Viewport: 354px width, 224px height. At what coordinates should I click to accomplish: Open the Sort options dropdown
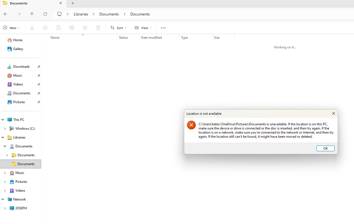(x=118, y=28)
